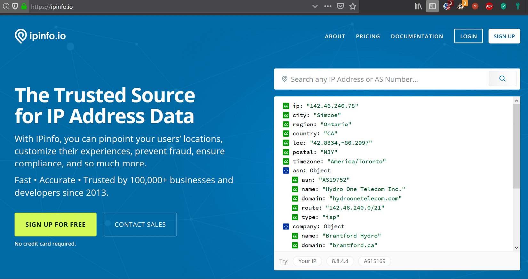Click the ipinfo.io logo
The height and width of the screenshot is (279, 528).
40,36
